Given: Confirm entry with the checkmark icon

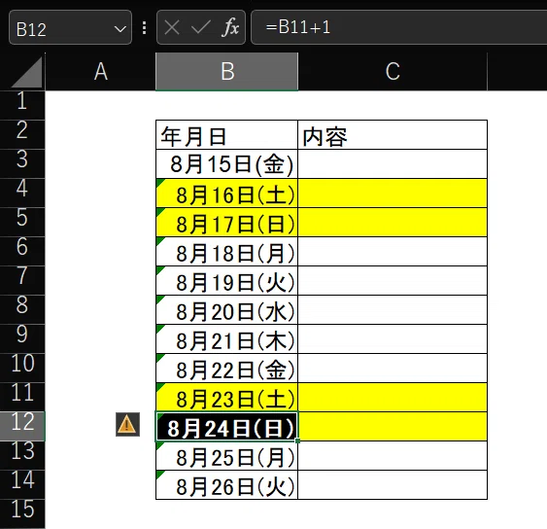Looking at the screenshot, I should point(200,27).
